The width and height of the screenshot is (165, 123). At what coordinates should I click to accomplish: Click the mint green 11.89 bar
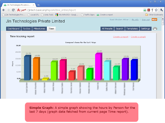point(116,73)
